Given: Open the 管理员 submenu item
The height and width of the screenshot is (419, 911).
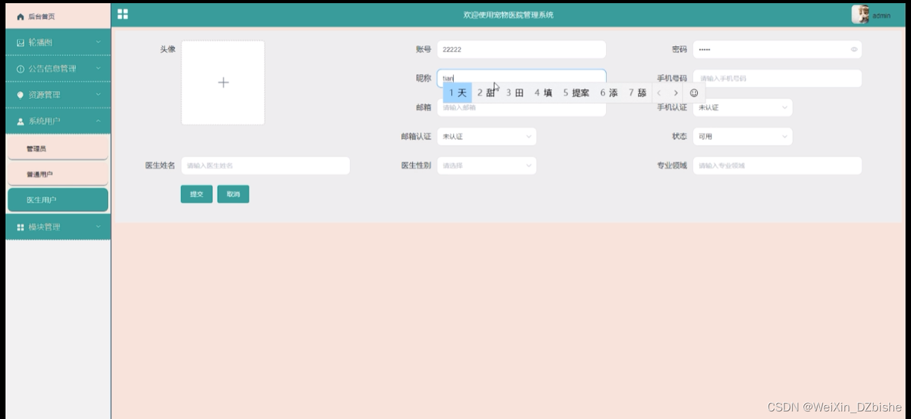Looking at the screenshot, I should point(58,149).
